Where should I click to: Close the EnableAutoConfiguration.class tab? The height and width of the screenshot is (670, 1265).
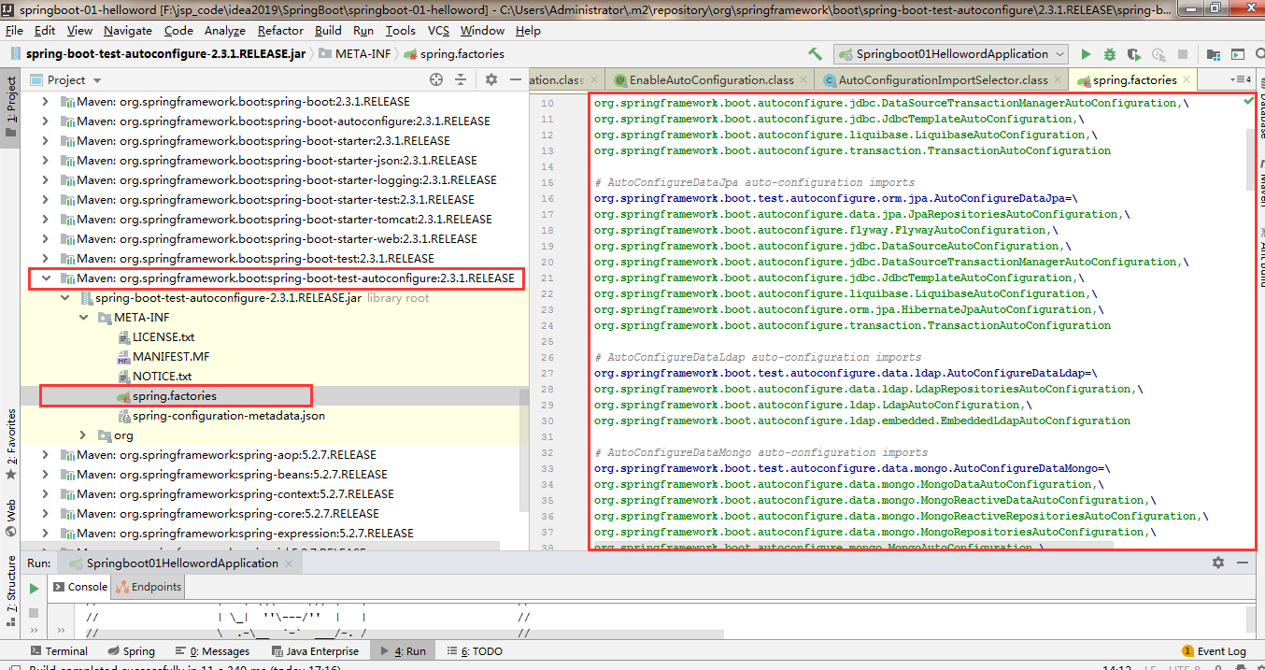(x=804, y=79)
